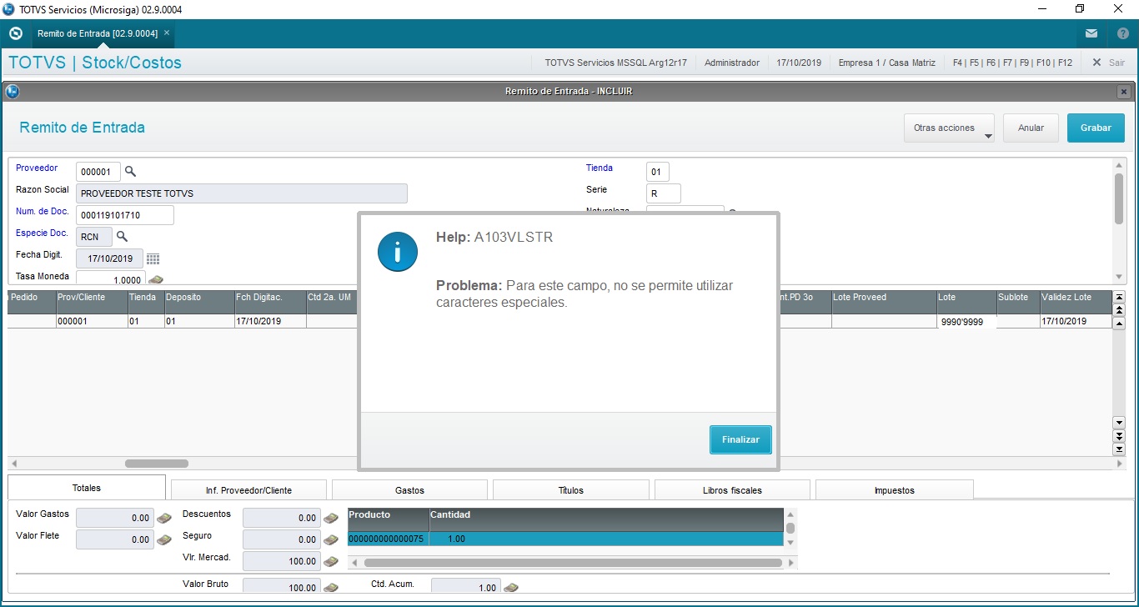Open the Fecha Digit. calendar icon
This screenshot has width=1139, height=607.
click(x=153, y=258)
